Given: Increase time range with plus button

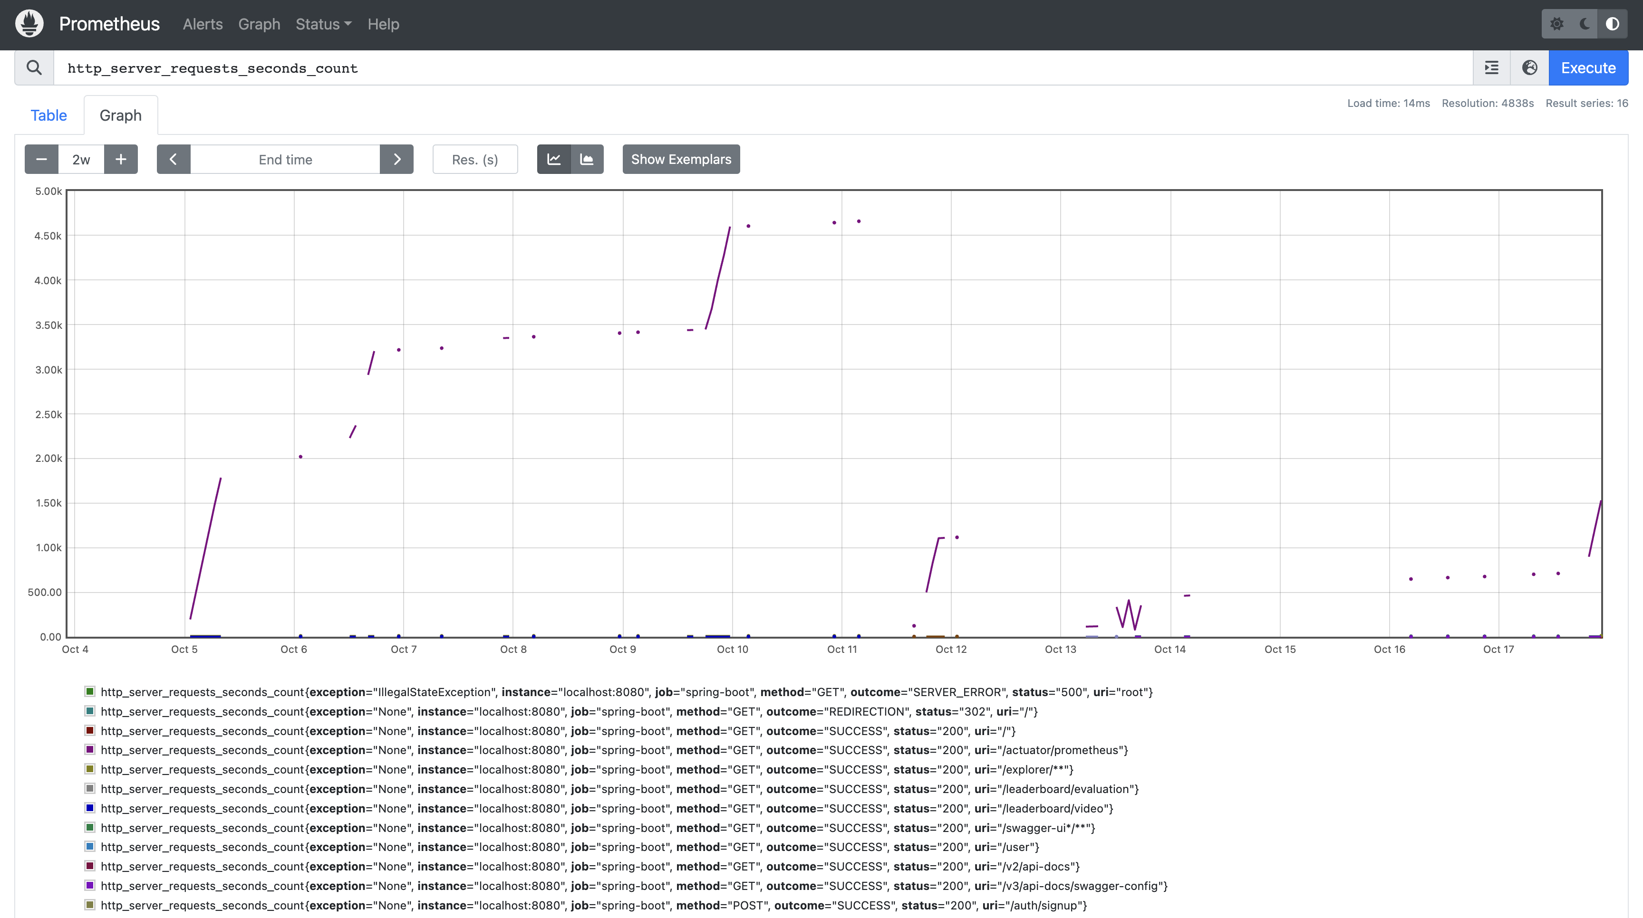Looking at the screenshot, I should 121,159.
